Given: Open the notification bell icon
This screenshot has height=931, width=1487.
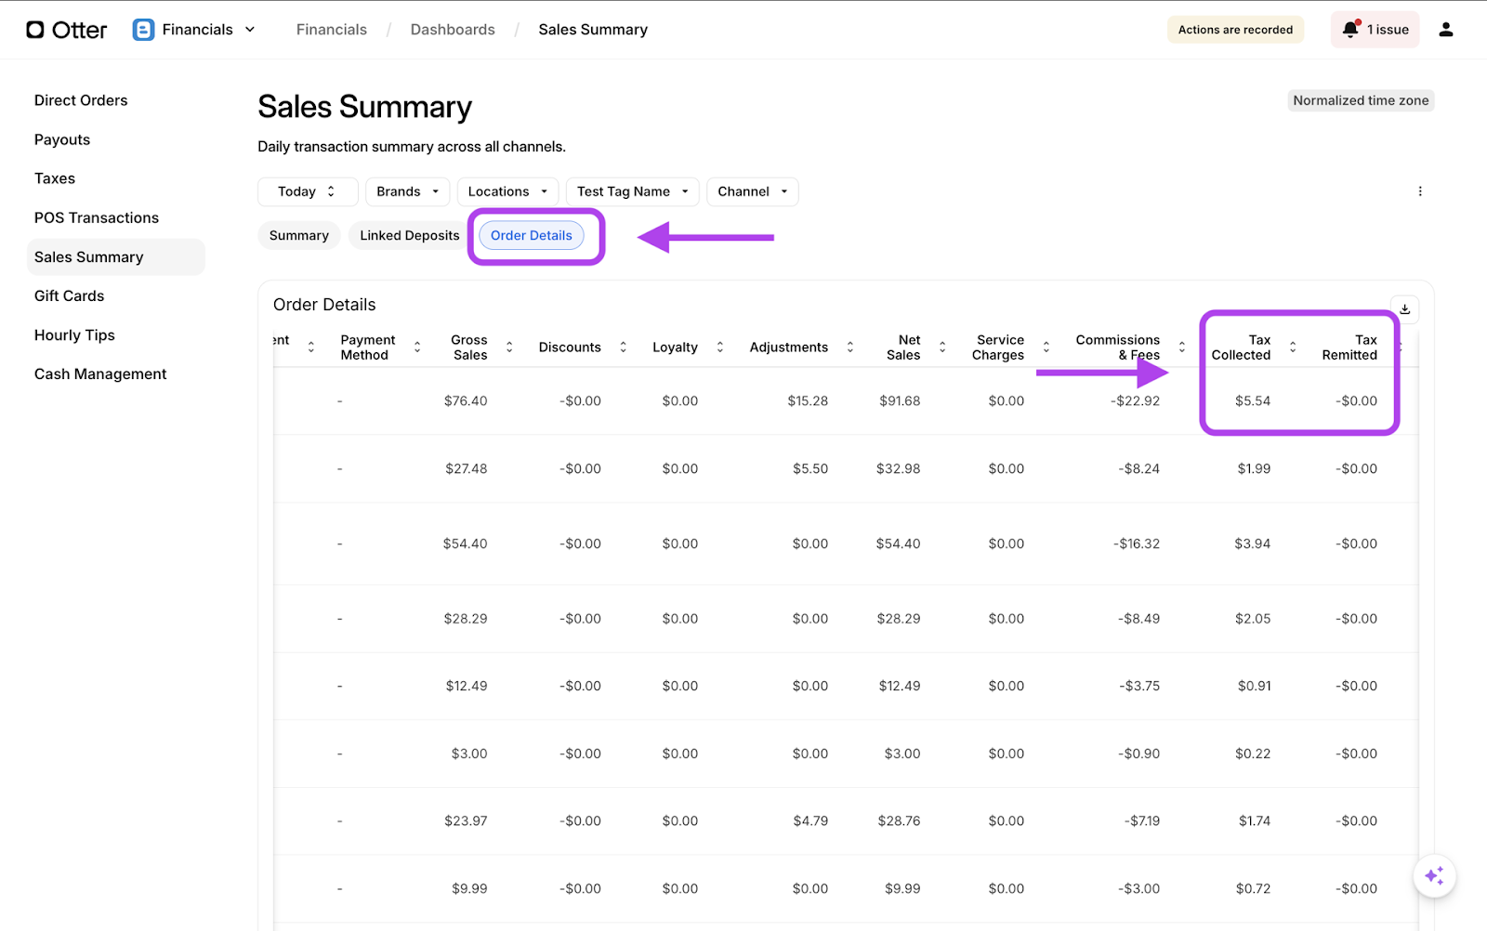Looking at the screenshot, I should coord(1350,30).
